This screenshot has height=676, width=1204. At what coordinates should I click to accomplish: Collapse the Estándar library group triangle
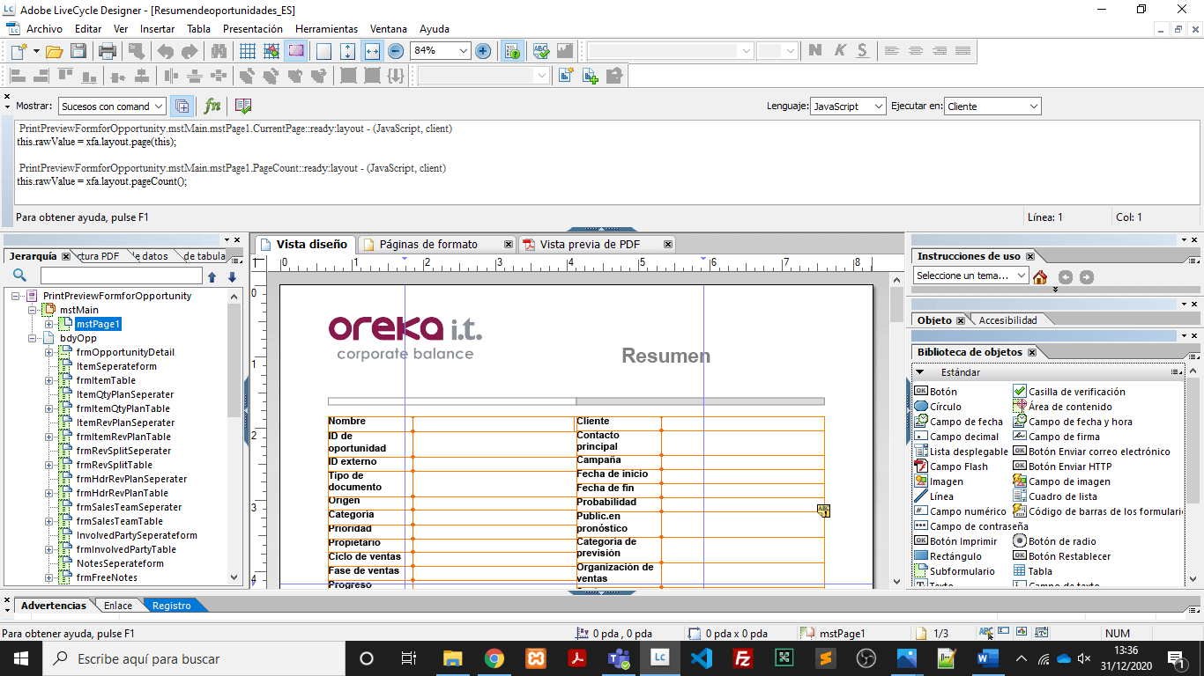tap(919, 372)
